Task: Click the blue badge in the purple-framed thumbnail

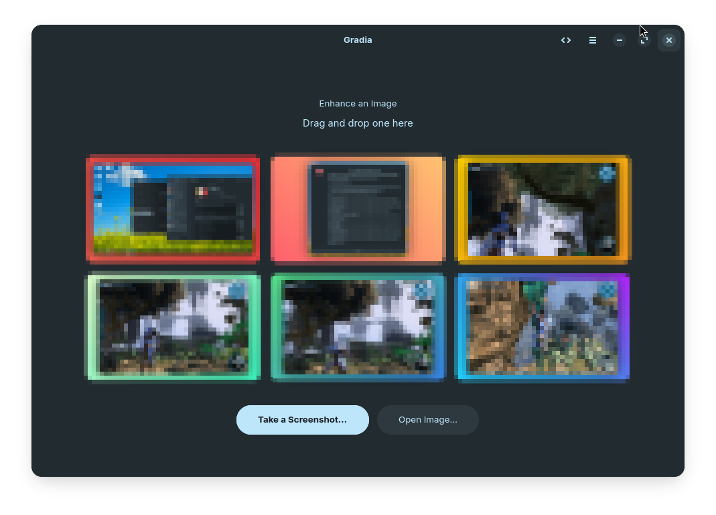Action: 607,290
